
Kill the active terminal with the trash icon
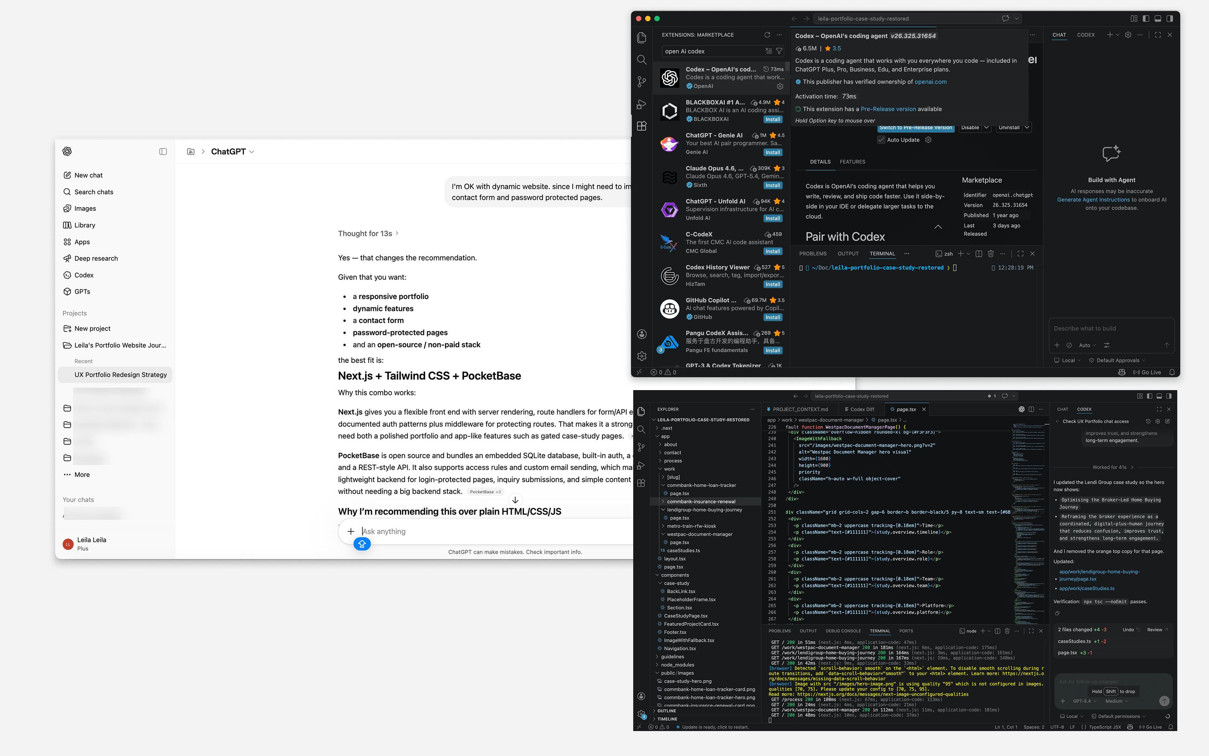click(x=991, y=254)
